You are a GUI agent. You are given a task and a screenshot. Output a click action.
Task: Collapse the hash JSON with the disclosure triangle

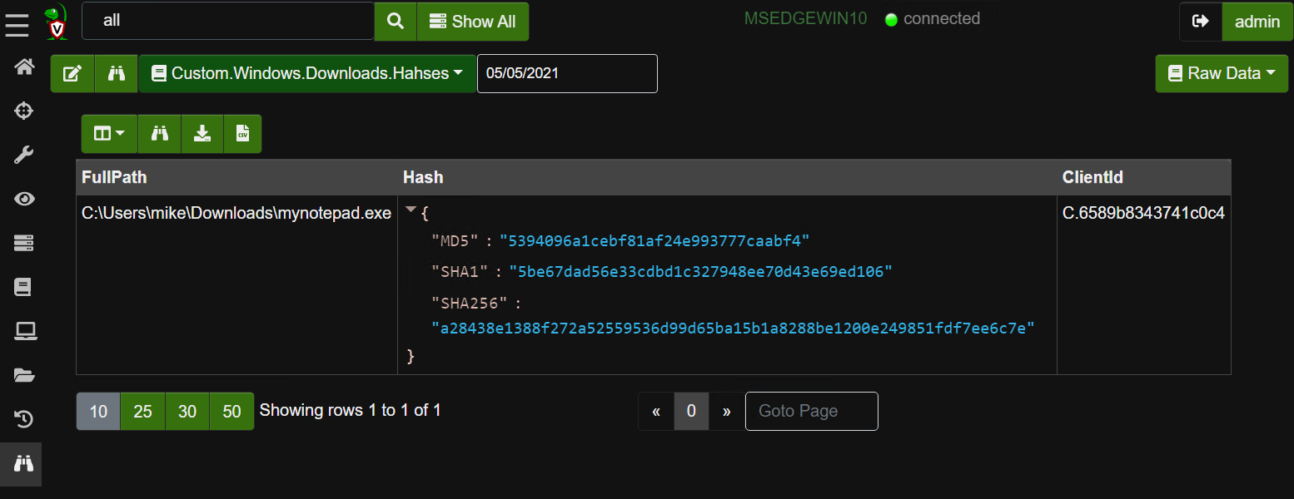click(411, 210)
